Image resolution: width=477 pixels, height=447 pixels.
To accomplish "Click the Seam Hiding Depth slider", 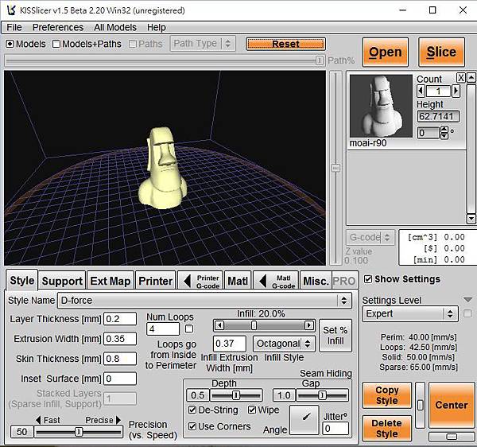I will point(236,395).
